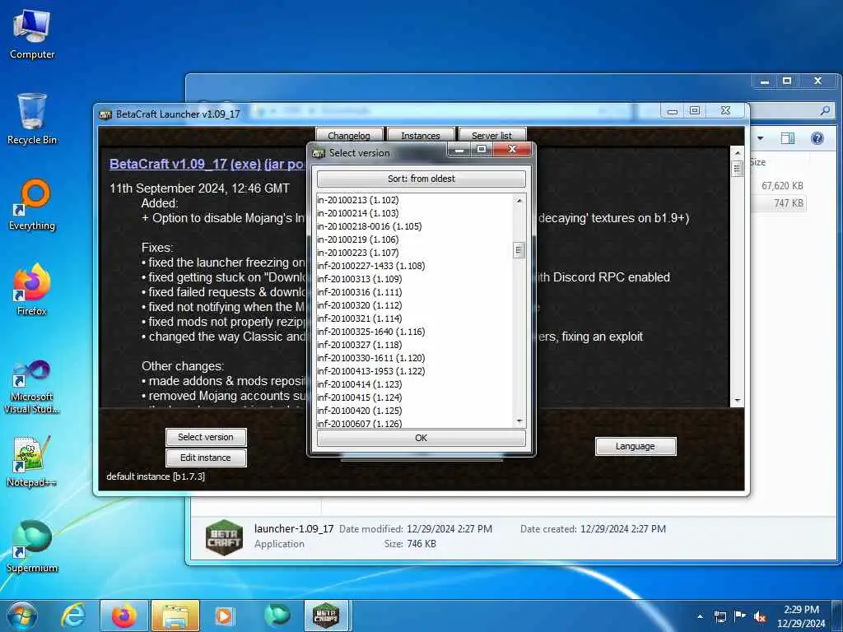Screen dimensions: 843x632
Task: Select version inf-20100420 (1.125)
Action: coord(414,411)
